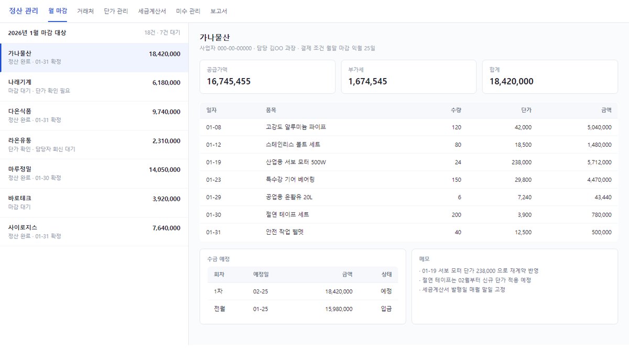Open the 단가 관리 tab

pyautogui.click(x=116, y=11)
